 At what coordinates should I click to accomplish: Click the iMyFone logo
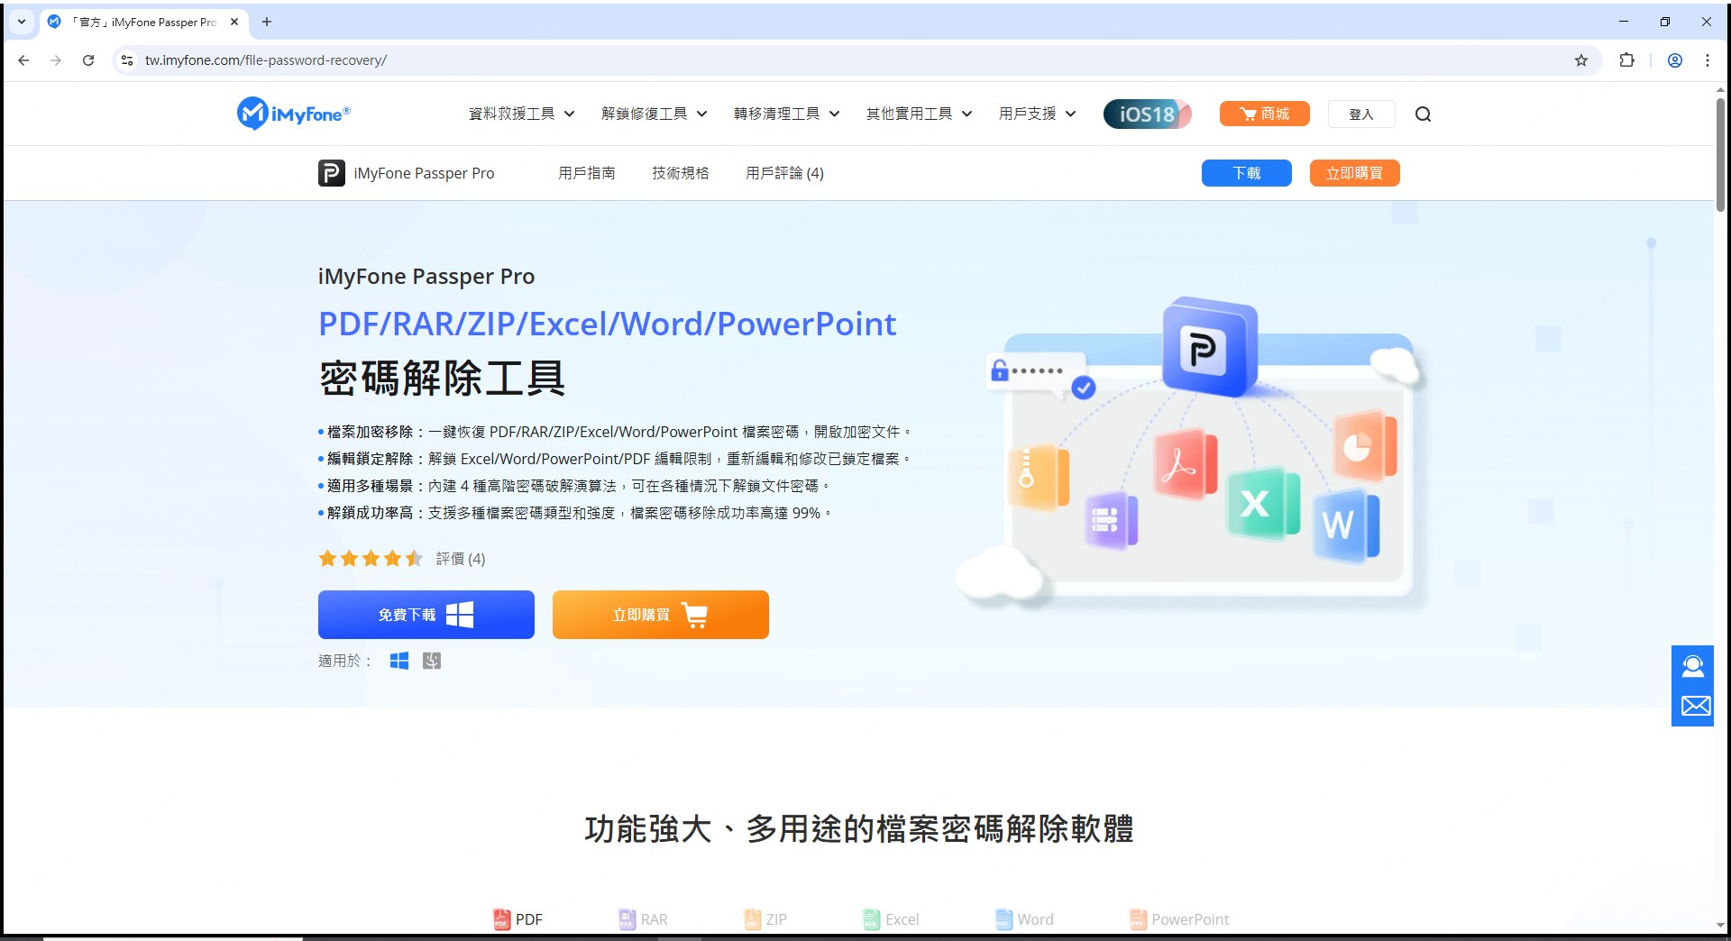coord(293,114)
